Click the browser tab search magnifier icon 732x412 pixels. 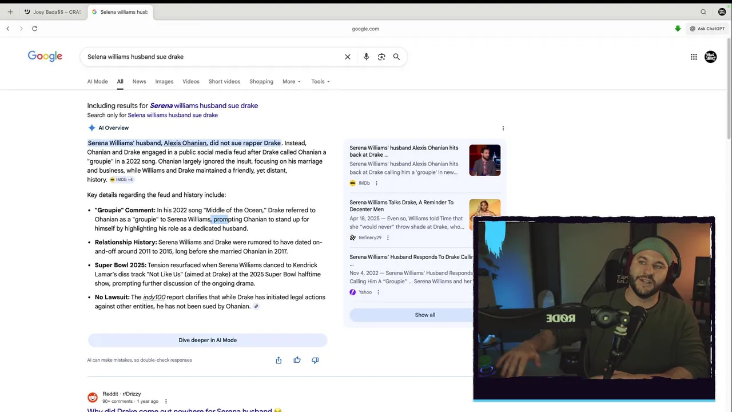(x=703, y=12)
